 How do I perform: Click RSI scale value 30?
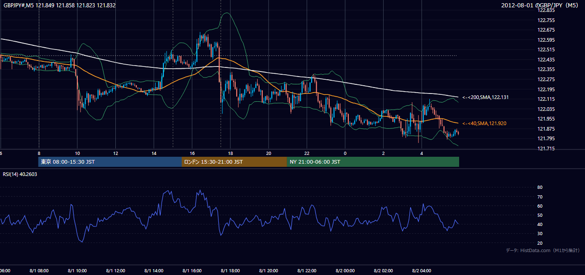pos(540,234)
